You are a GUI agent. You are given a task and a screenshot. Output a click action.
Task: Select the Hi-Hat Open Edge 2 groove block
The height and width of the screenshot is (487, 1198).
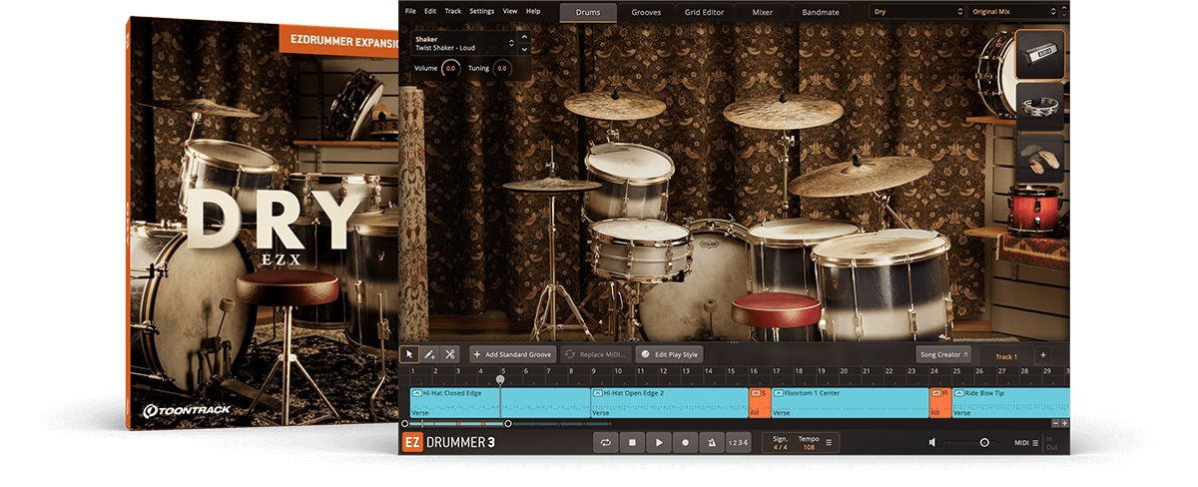point(669,402)
